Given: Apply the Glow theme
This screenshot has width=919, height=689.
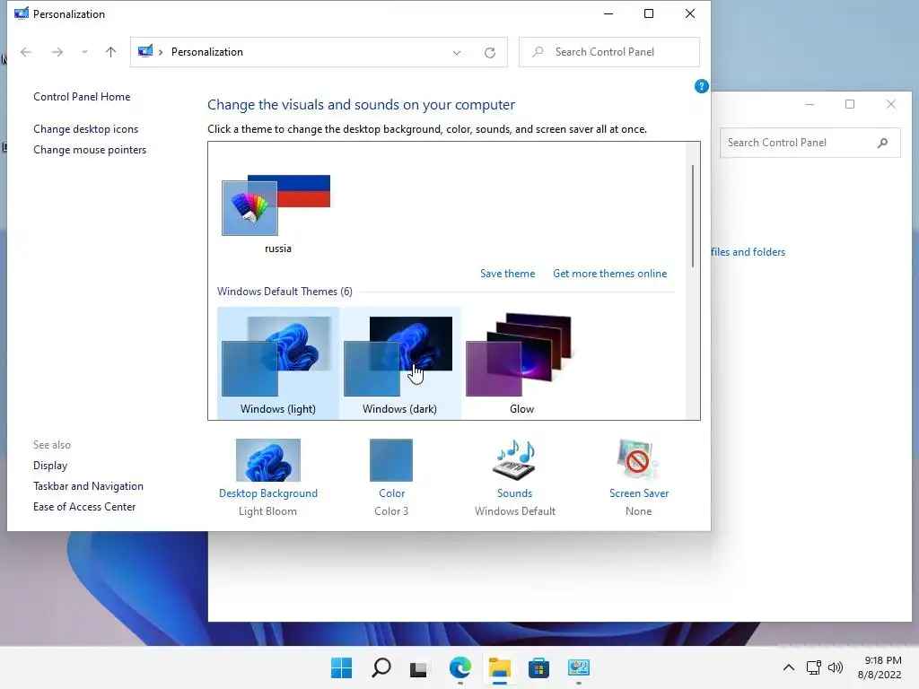Looking at the screenshot, I should (x=521, y=362).
